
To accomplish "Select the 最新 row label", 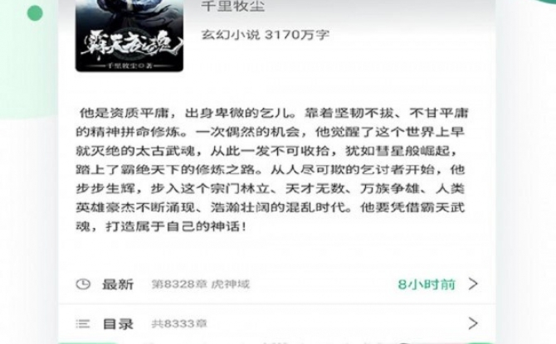I will (x=118, y=284).
